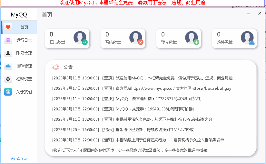This screenshot has height=164, width=266.
Task: Close the MyQQ window
Action: [x=260, y=14]
